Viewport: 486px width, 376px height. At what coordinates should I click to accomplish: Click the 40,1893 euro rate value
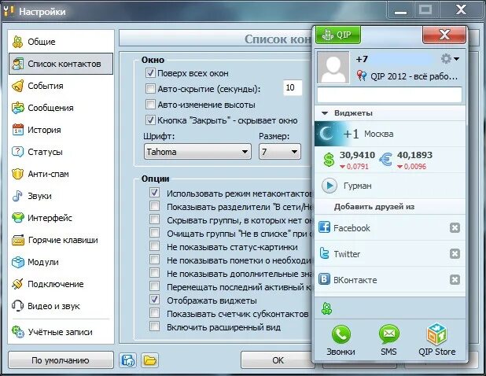(x=414, y=155)
